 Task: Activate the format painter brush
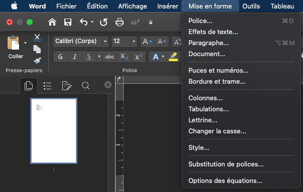(37, 61)
